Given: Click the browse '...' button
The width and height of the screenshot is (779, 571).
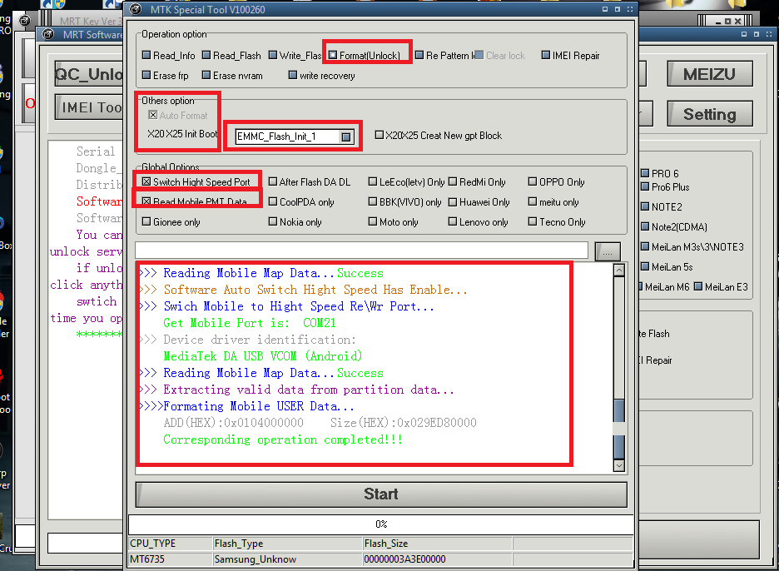Looking at the screenshot, I should click(608, 251).
